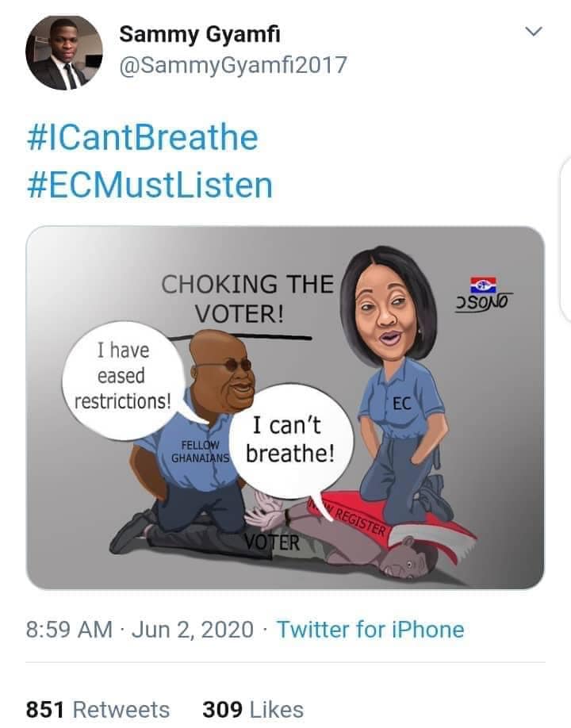571x728 pixels.
Task: Follow the #ICantBreathe hashtag
Action: click(x=143, y=138)
